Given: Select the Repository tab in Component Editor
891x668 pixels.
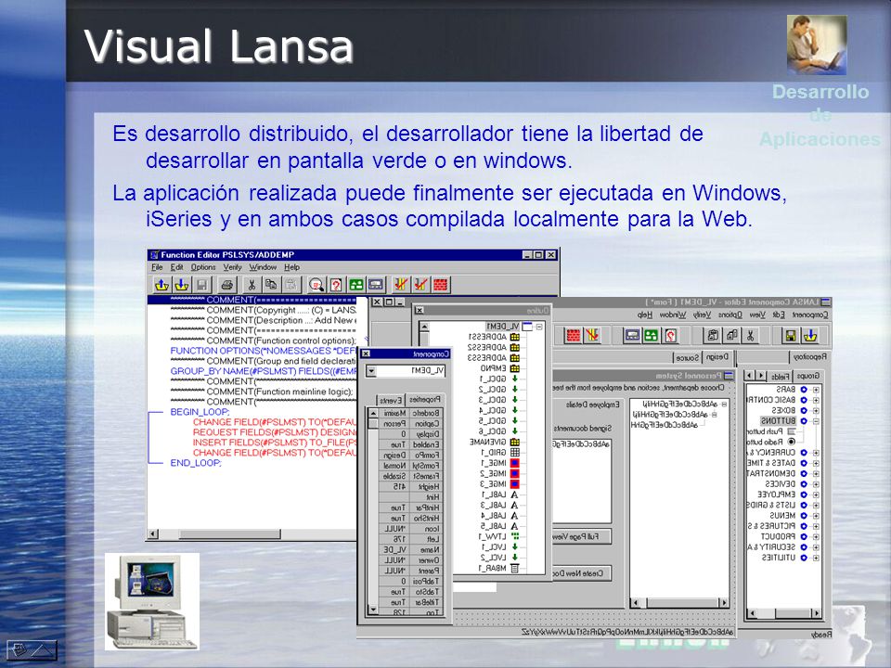Looking at the screenshot, I should pos(810,357).
